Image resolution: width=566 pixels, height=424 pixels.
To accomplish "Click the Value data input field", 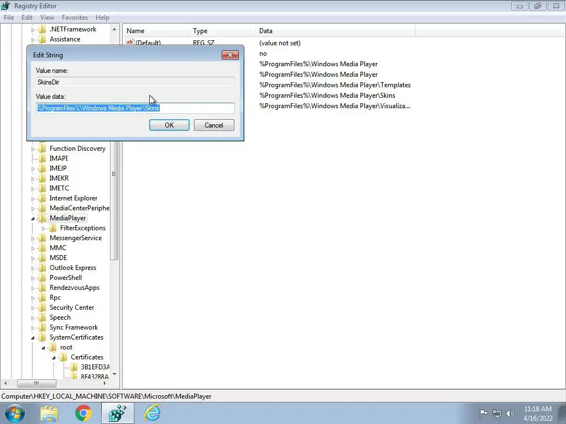I will point(135,108).
